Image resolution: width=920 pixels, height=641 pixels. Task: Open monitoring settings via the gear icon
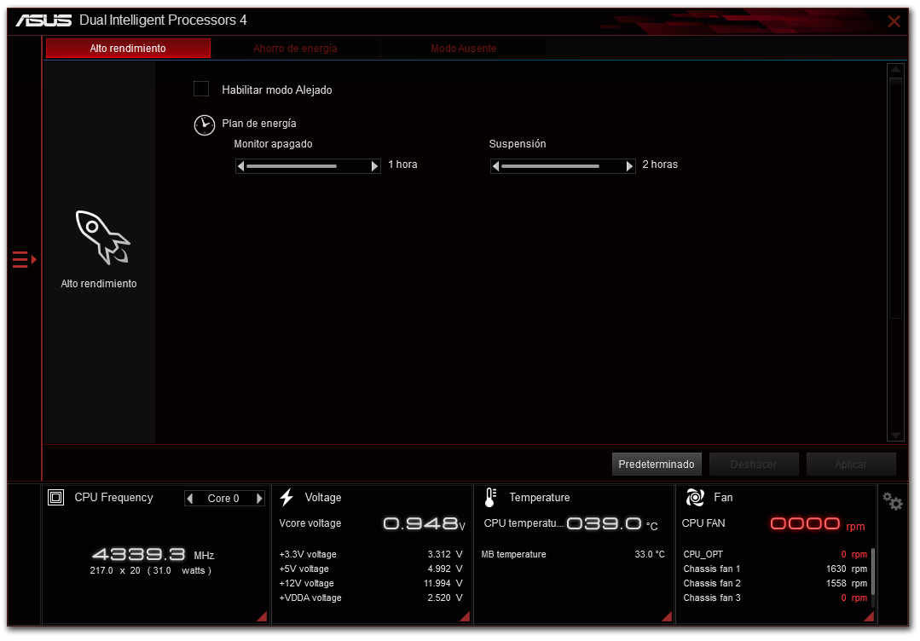893,501
